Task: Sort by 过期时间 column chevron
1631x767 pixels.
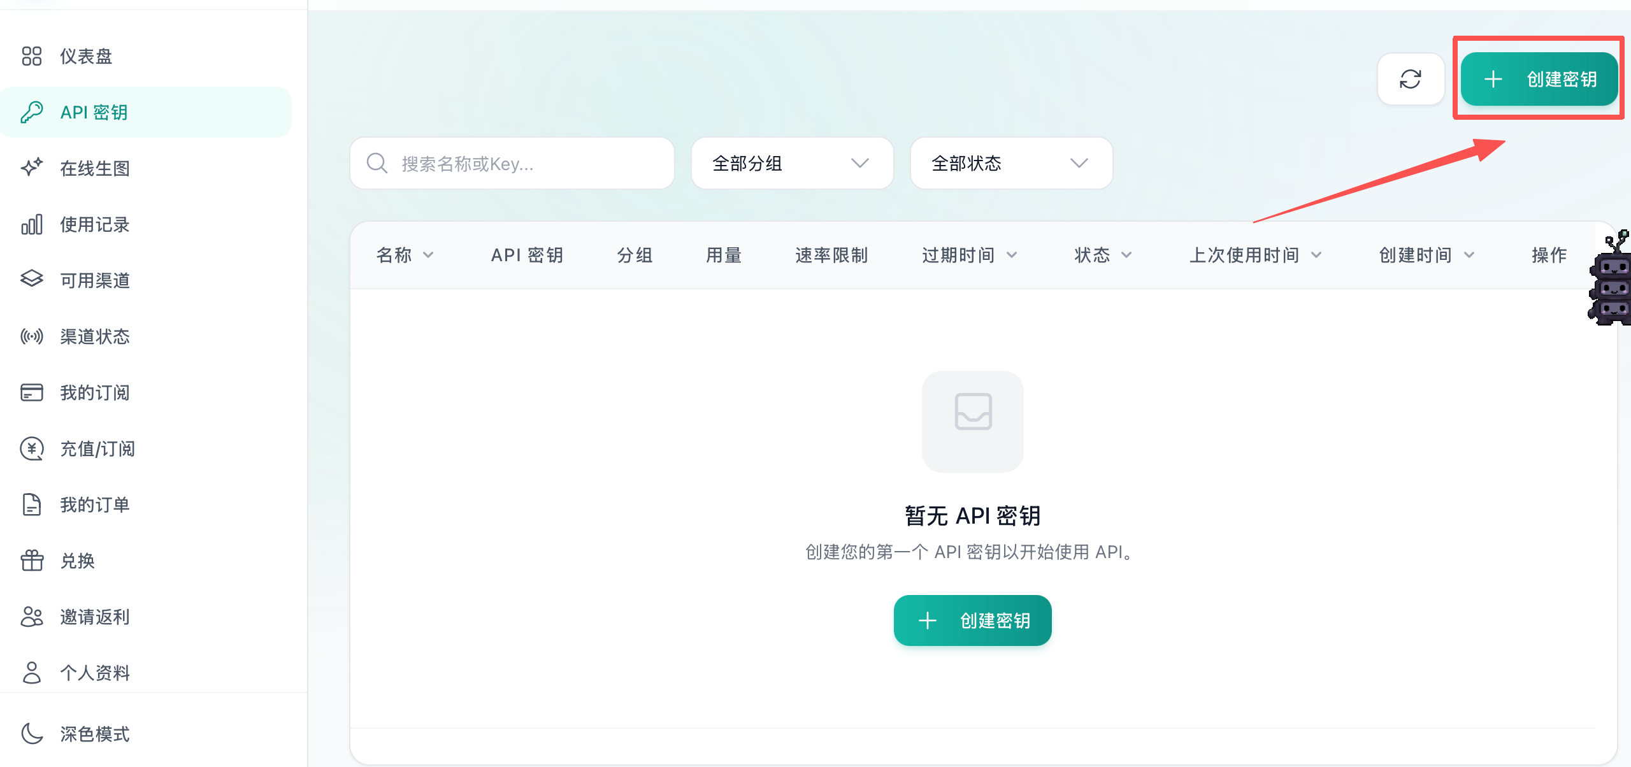Action: pos(1012,255)
